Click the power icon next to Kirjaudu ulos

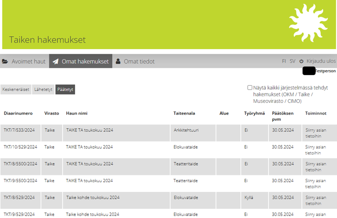pos(302,61)
